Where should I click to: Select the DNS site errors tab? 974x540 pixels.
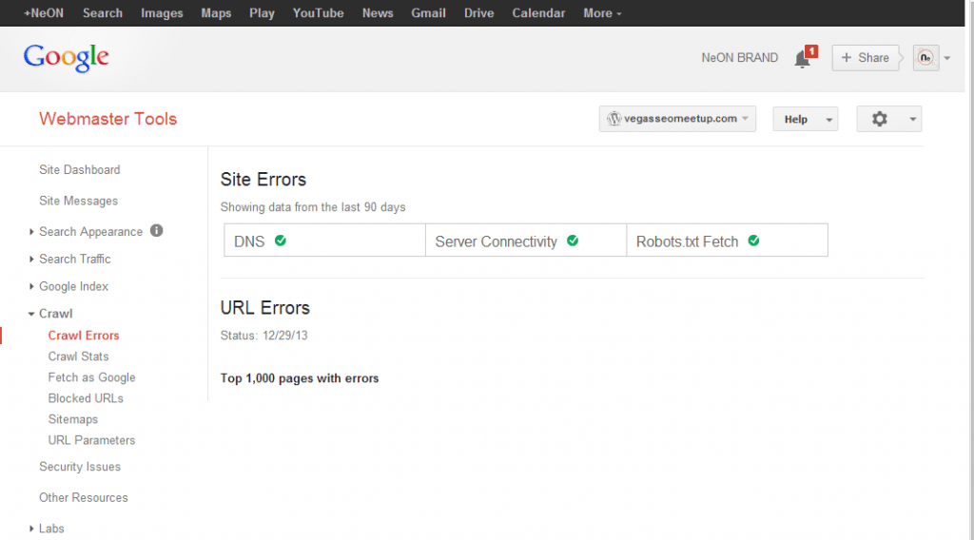point(325,241)
